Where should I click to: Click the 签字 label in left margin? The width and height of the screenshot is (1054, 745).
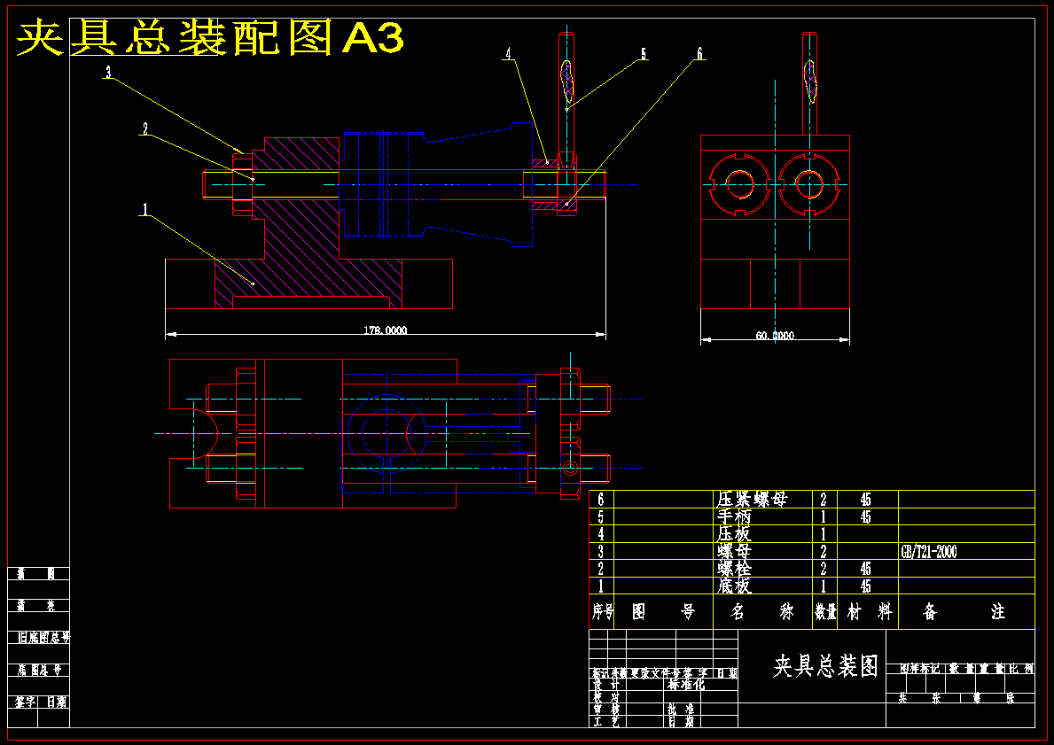[24, 702]
